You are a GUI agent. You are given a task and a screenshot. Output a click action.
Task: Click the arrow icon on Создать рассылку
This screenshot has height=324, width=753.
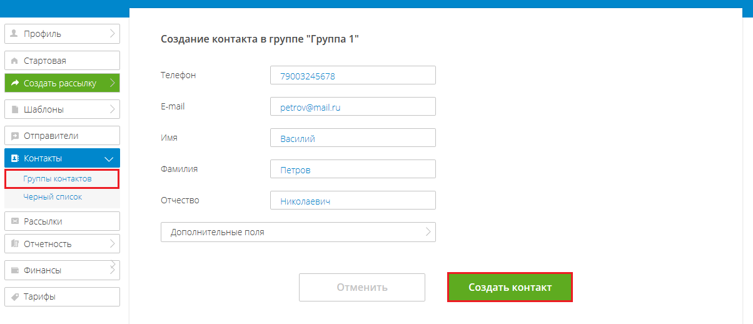[x=15, y=83]
